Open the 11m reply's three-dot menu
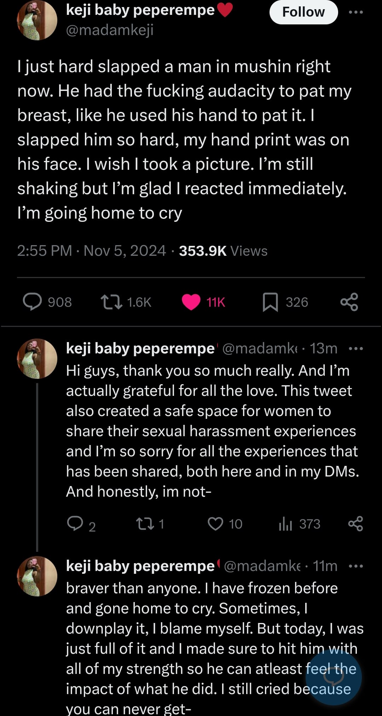This screenshot has height=716, width=382. point(355,566)
